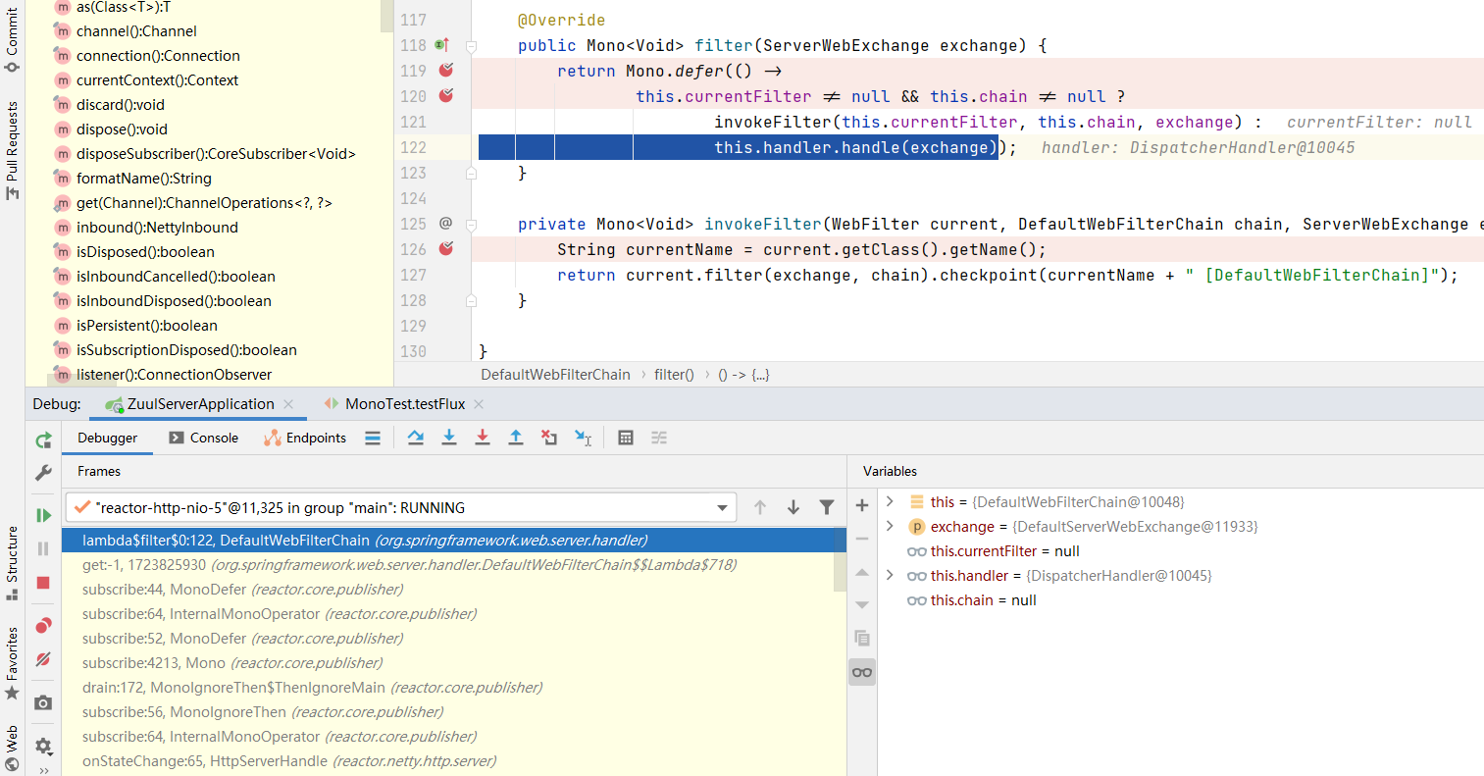This screenshot has width=1484, height=776.
Task: Click the thread dump camera icon
Action: tap(43, 702)
